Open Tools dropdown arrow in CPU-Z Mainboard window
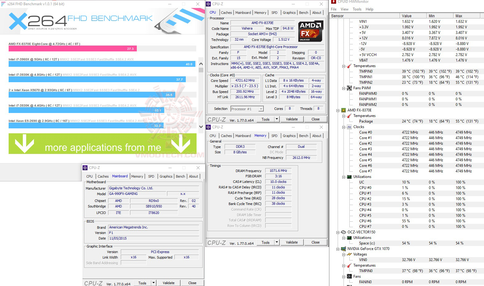The height and width of the screenshot is (286, 484). [153, 283]
